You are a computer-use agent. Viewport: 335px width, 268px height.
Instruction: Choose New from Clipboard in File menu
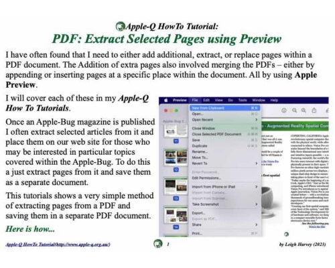tap(225, 108)
